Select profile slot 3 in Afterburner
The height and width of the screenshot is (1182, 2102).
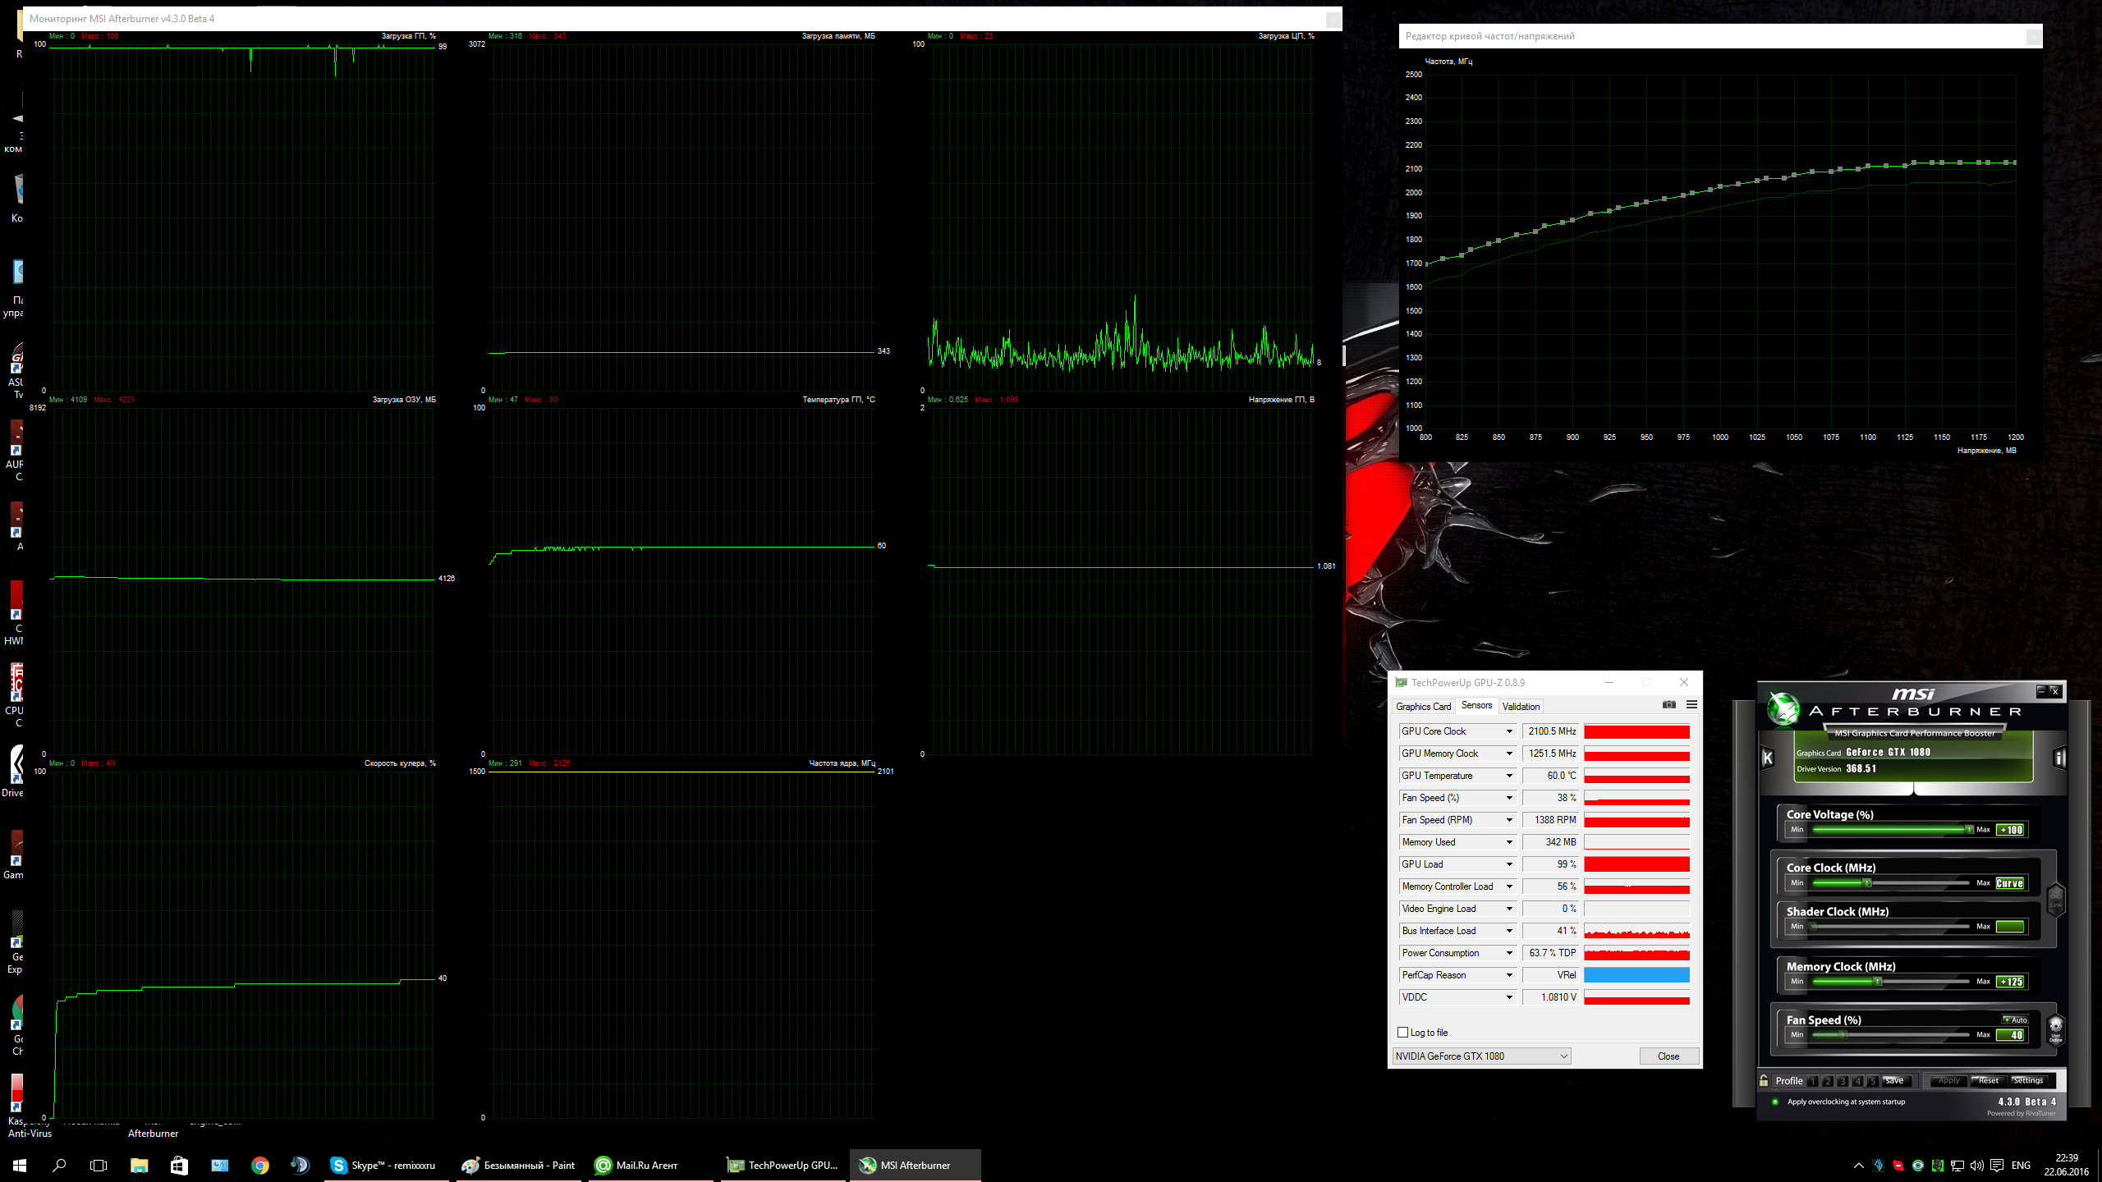coord(1843,1081)
